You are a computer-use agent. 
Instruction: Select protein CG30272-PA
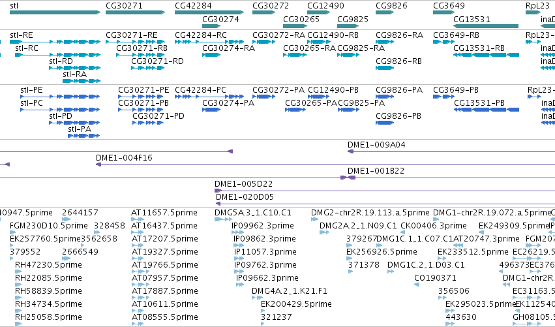(278, 90)
